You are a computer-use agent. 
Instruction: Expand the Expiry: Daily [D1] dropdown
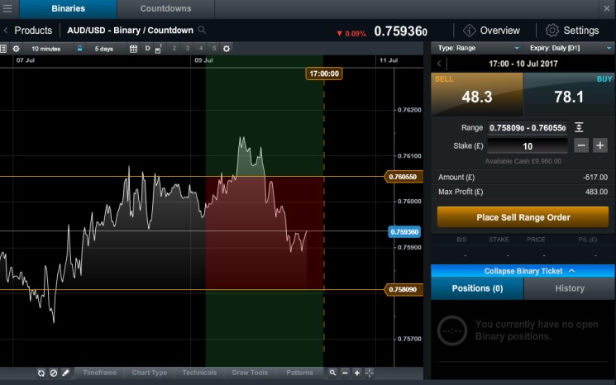(x=570, y=49)
